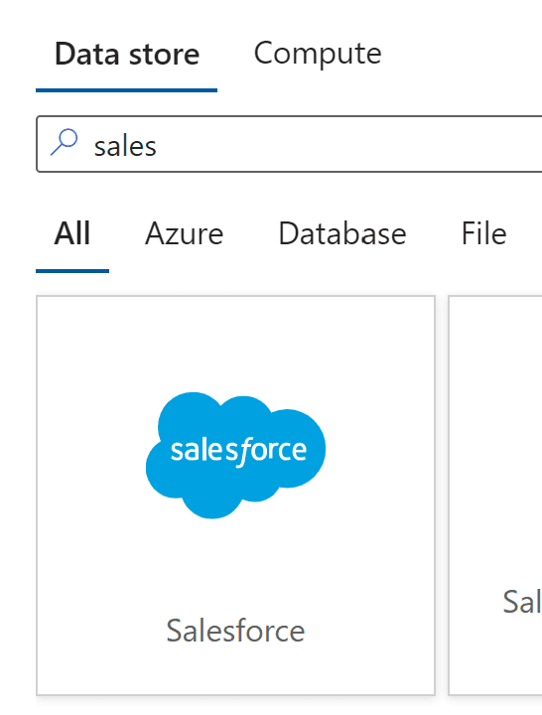Select the Salesforce cloud logo
Viewport: 542px width, 715px height.
point(235,455)
